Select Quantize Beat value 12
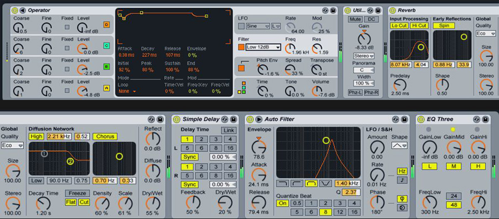The image size is (499, 219). click(340, 212)
